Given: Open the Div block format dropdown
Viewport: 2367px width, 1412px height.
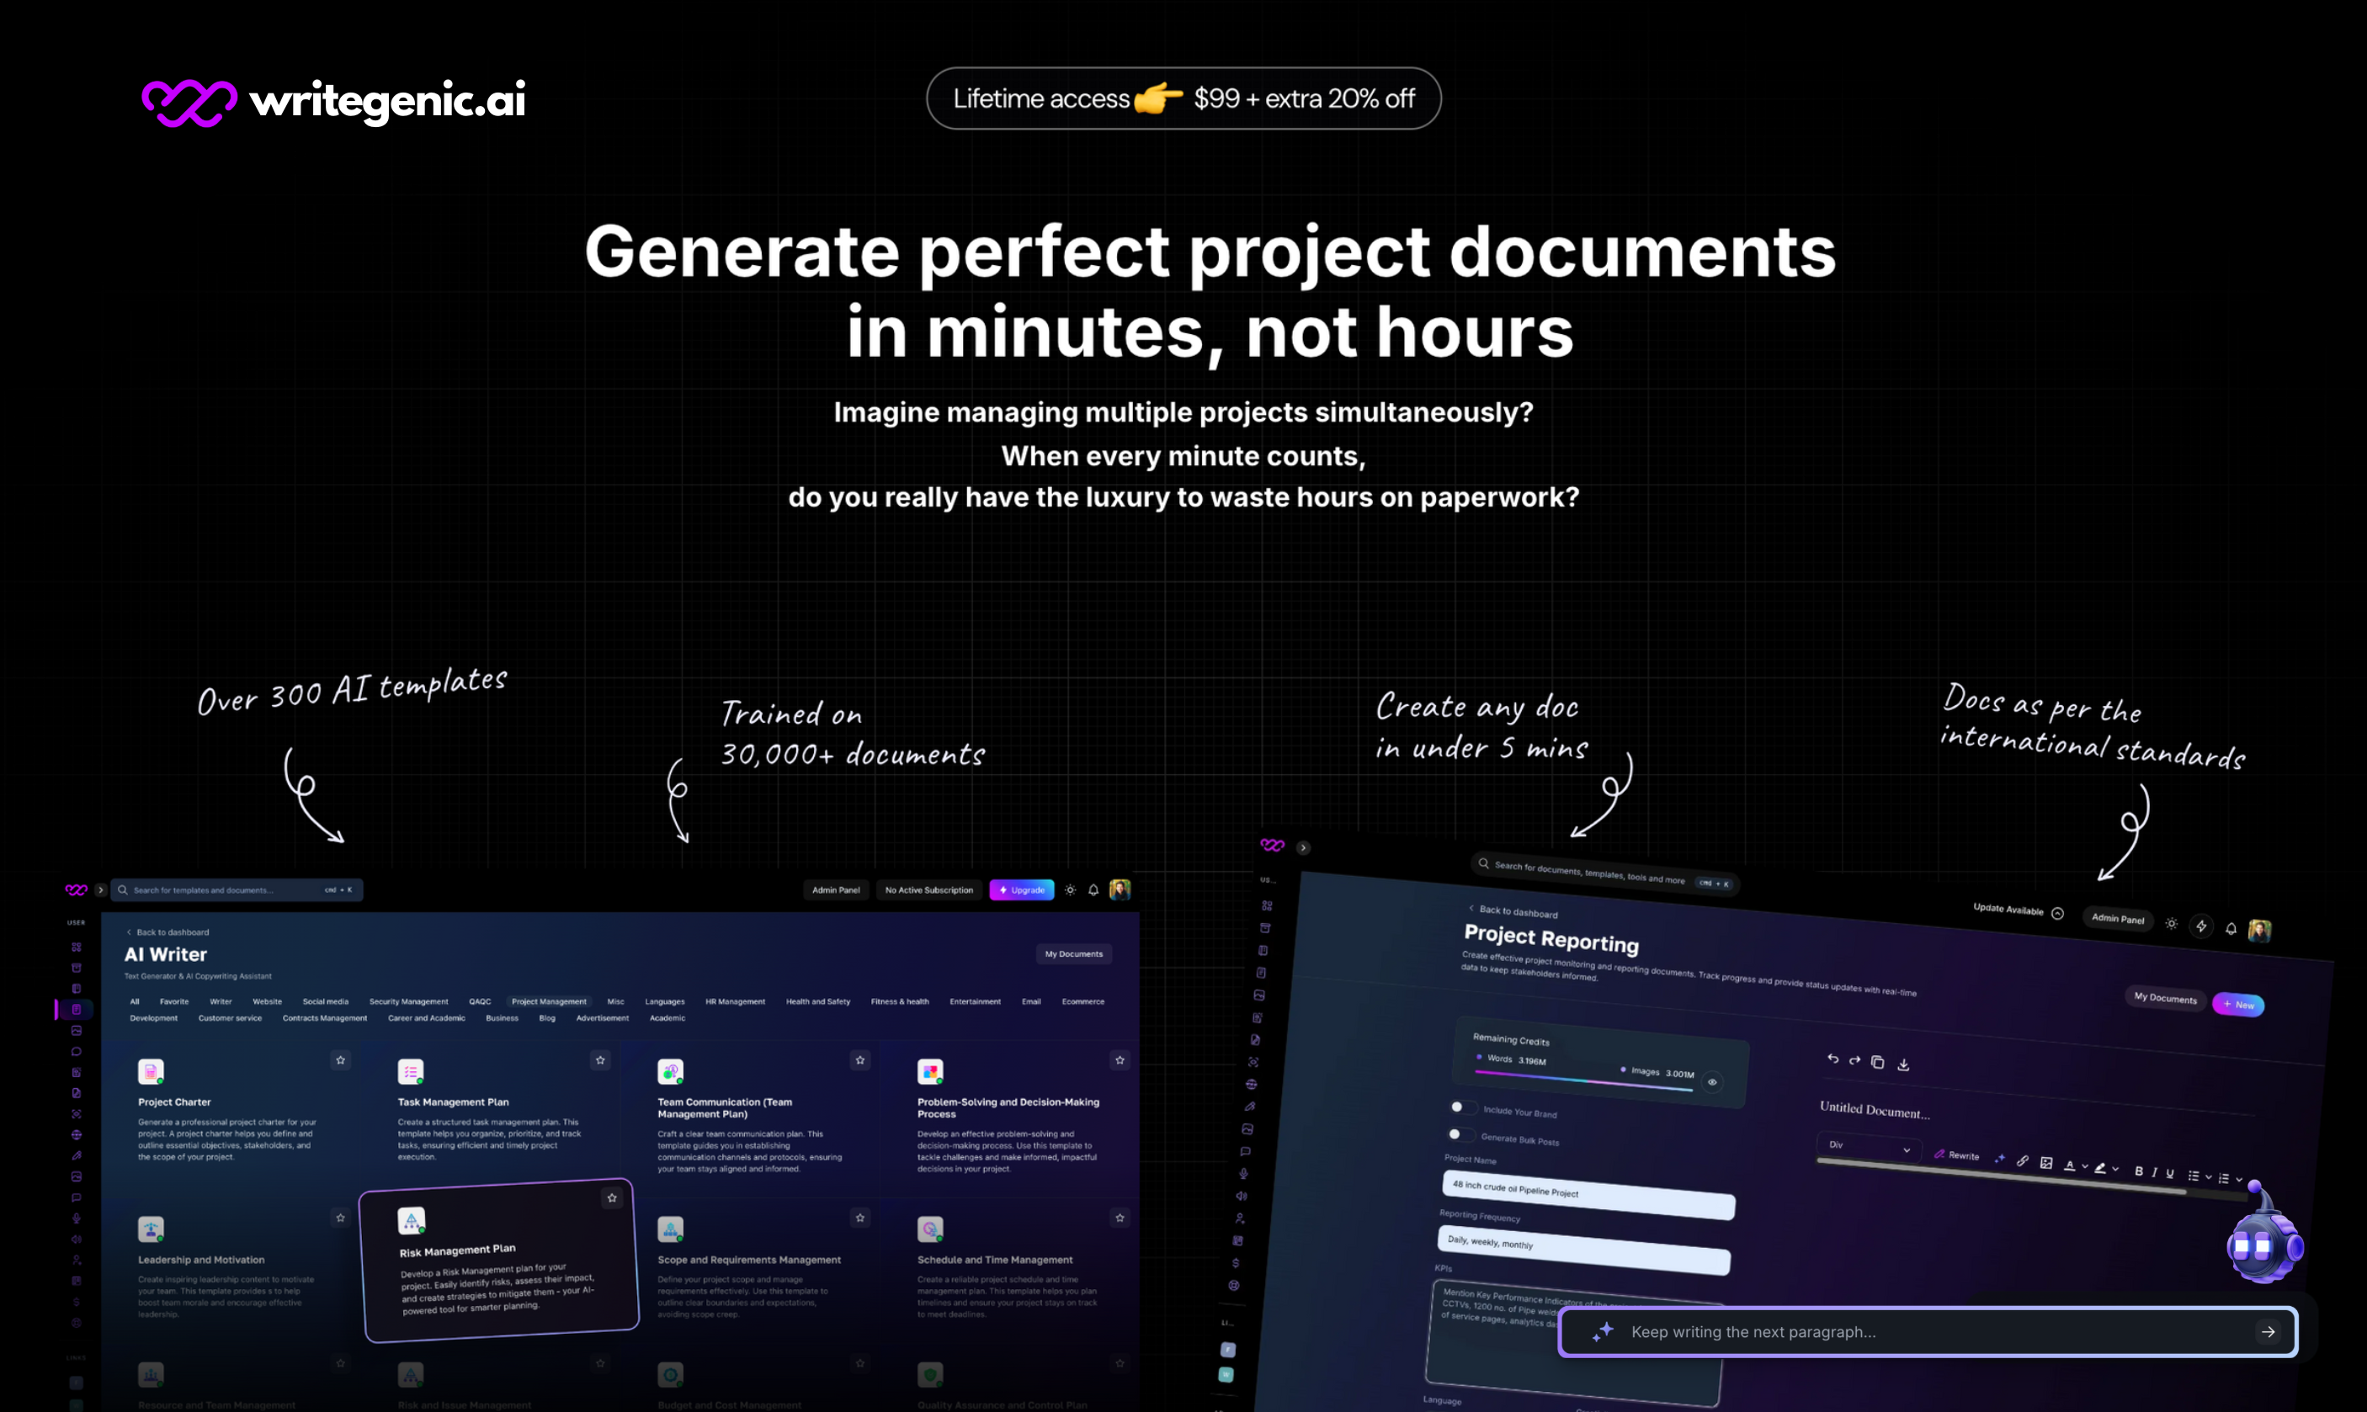Looking at the screenshot, I should click(x=1869, y=1147).
